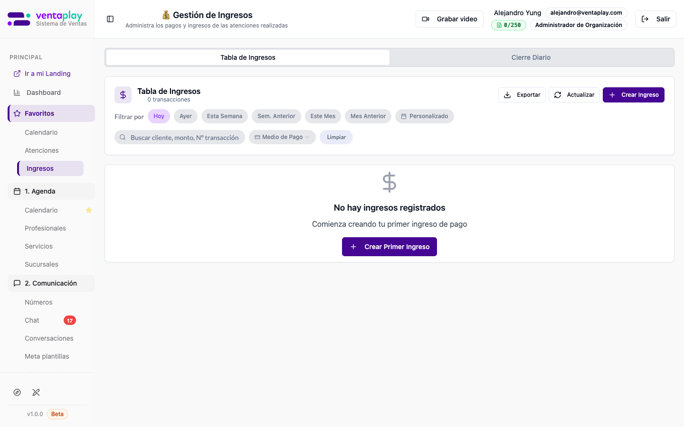This screenshot has height=427, width=684.
Task: Collapse the 1. Agenda section
Action: 51,191
